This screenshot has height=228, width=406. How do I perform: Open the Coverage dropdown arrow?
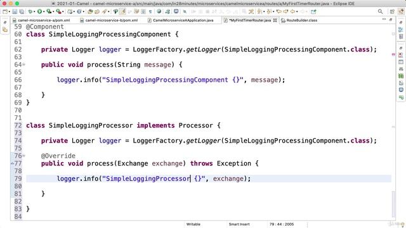[x=53, y=11]
